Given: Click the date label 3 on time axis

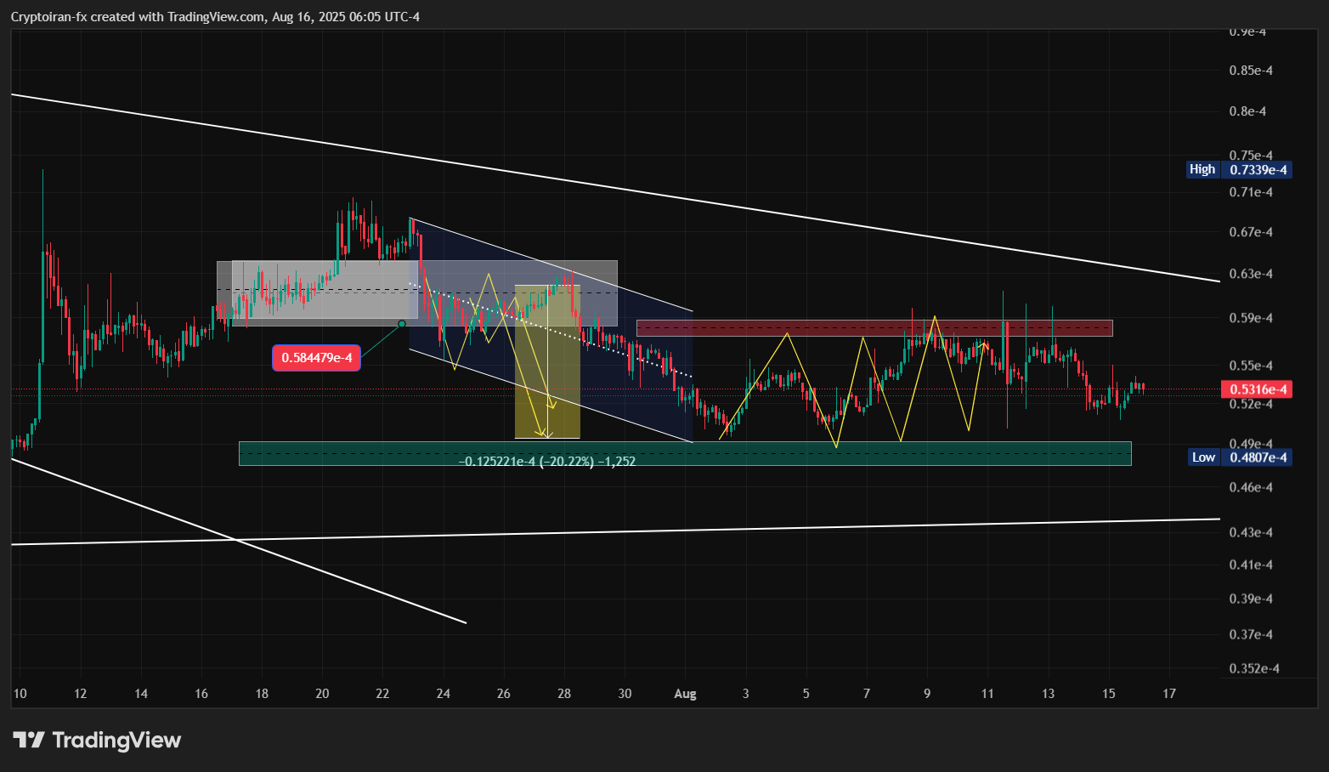Looking at the screenshot, I should [x=746, y=694].
